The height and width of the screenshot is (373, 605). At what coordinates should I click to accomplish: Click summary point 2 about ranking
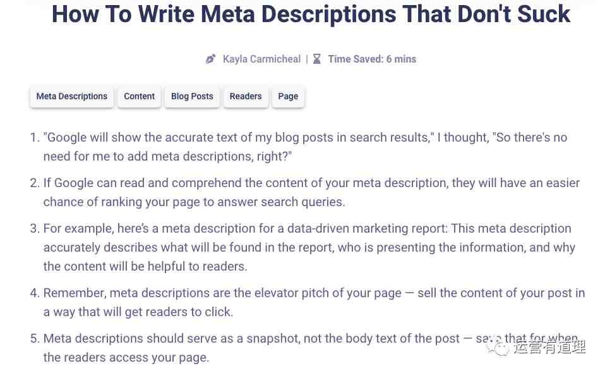[x=311, y=192]
